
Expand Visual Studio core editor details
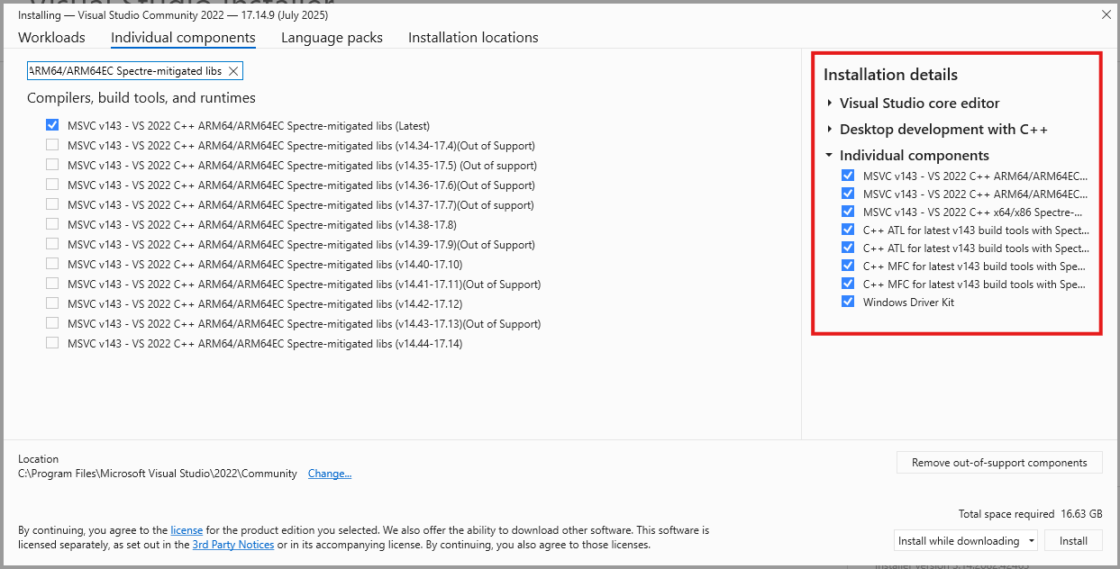829,104
